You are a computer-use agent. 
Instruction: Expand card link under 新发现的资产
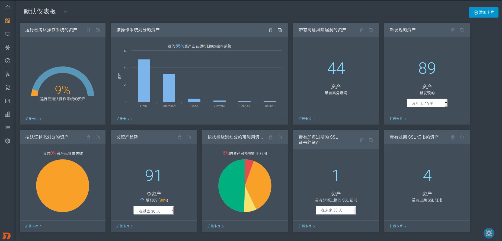pos(398,119)
